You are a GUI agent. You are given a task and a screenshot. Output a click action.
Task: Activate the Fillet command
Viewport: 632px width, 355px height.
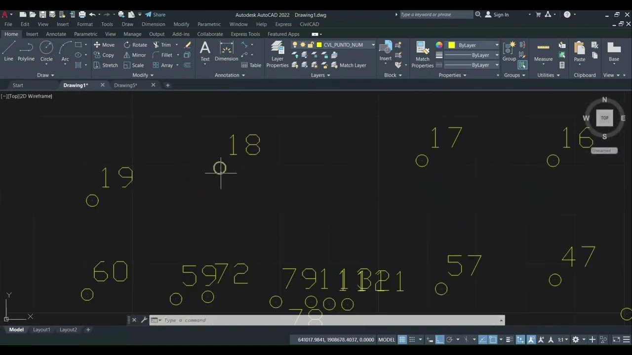[162, 55]
